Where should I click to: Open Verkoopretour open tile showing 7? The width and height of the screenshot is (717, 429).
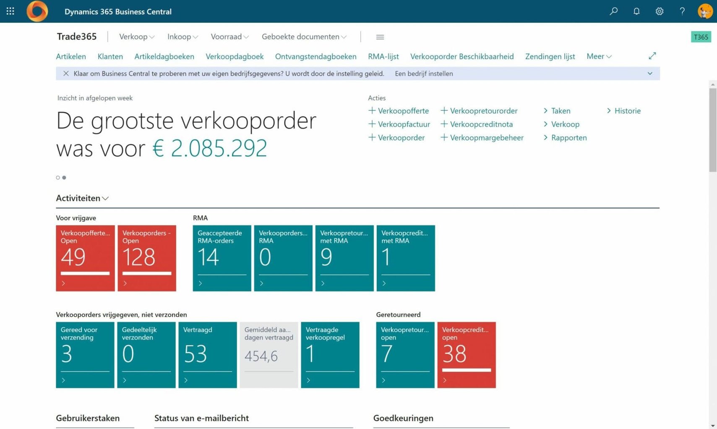point(405,355)
